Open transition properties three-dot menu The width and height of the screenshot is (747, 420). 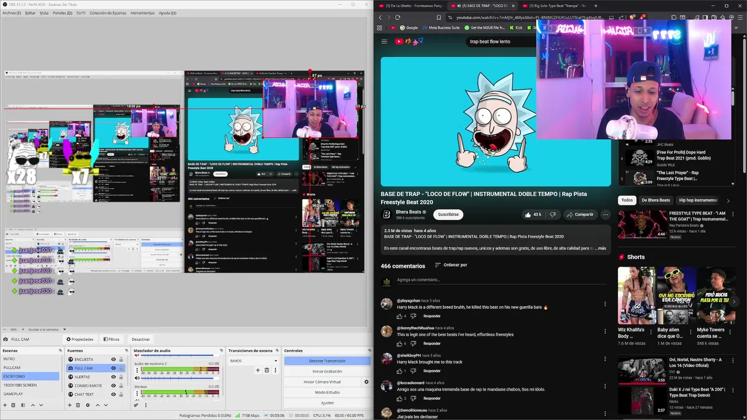point(274,370)
